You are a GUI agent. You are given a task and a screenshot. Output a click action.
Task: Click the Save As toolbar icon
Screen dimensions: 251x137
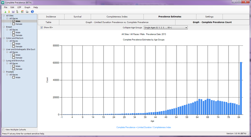click(x=17, y=12)
